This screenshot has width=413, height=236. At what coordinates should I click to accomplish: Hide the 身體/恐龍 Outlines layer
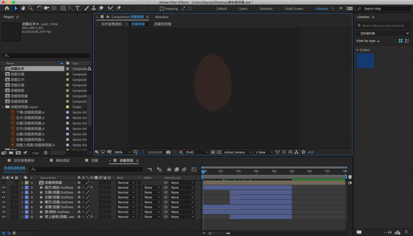click(x=3, y=207)
